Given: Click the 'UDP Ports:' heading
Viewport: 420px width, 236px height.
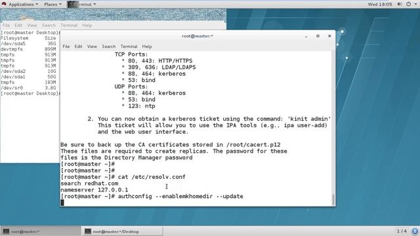Looking at the screenshot, I should [x=131, y=87].
